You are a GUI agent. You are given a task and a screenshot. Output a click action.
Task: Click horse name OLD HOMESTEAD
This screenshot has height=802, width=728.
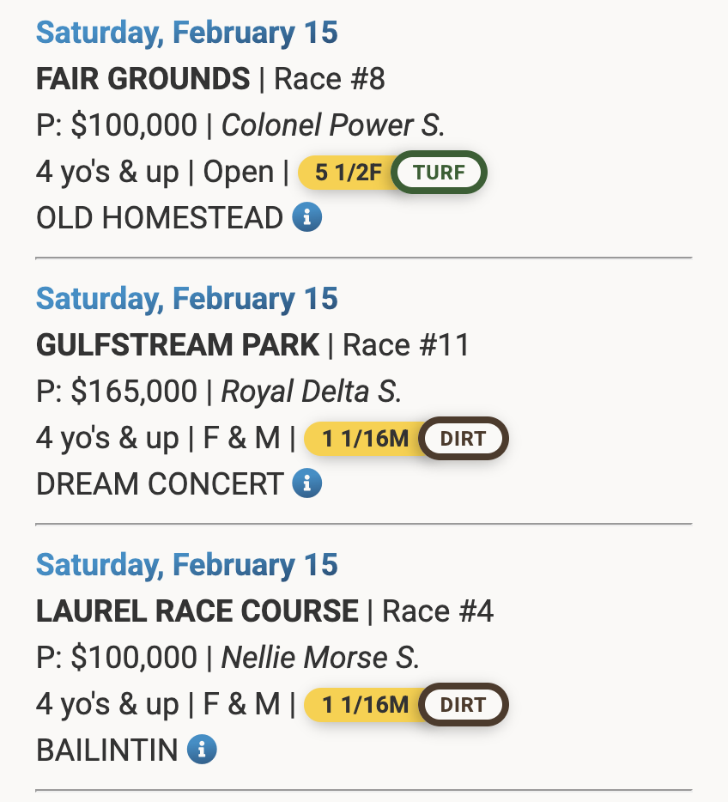[159, 218]
